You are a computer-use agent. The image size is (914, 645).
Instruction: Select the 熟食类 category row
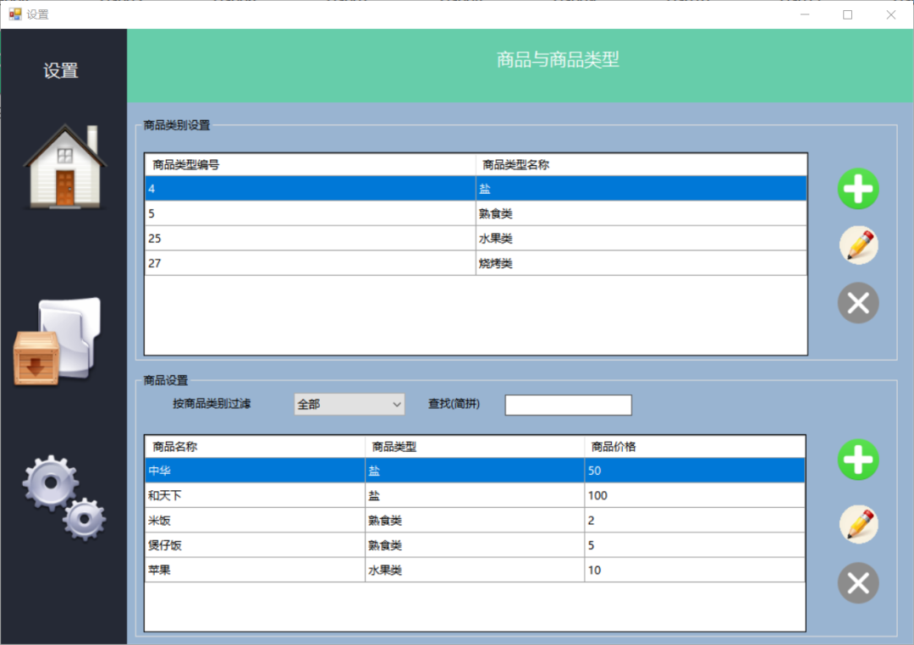coord(476,214)
